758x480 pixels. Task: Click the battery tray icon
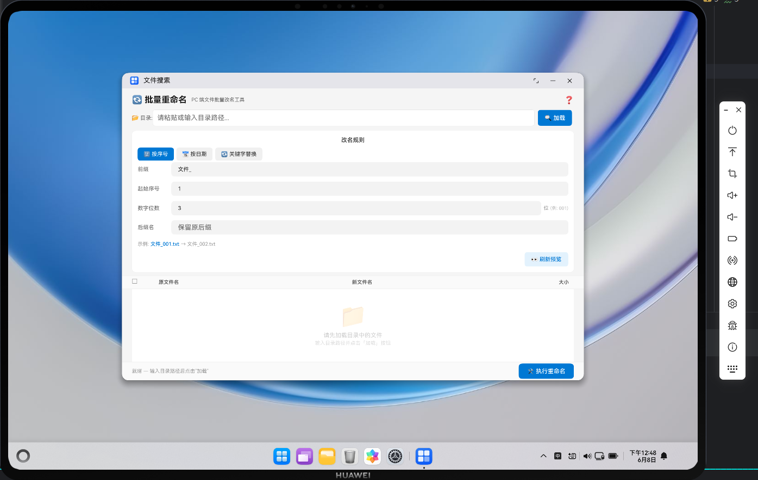[x=613, y=456]
